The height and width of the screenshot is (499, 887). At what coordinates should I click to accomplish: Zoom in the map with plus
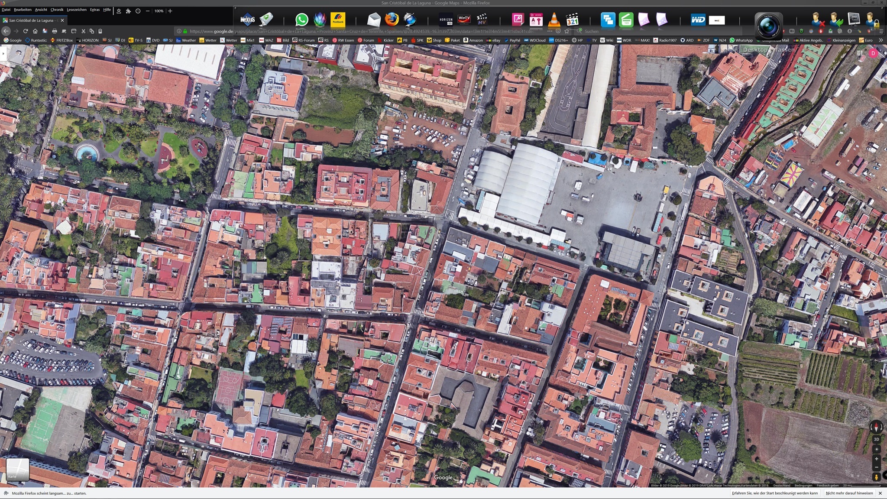[876, 459]
